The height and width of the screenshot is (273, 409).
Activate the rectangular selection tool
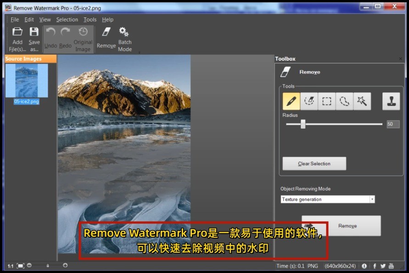(326, 101)
